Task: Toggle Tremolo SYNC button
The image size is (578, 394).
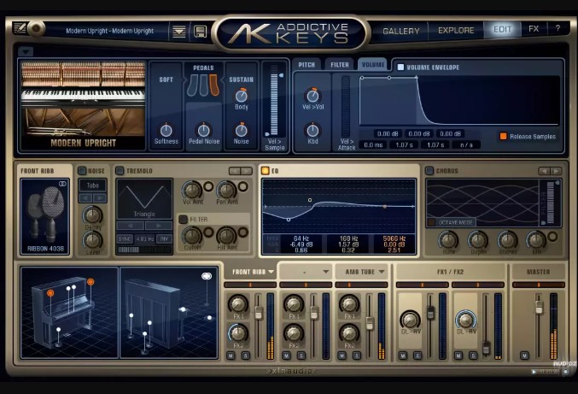Action: 125,239
